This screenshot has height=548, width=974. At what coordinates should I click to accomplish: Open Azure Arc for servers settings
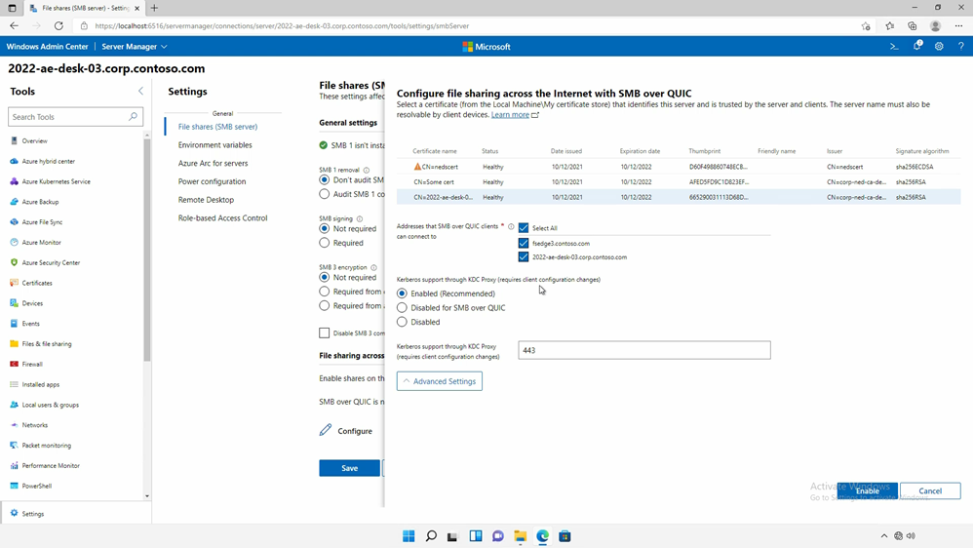click(x=213, y=163)
